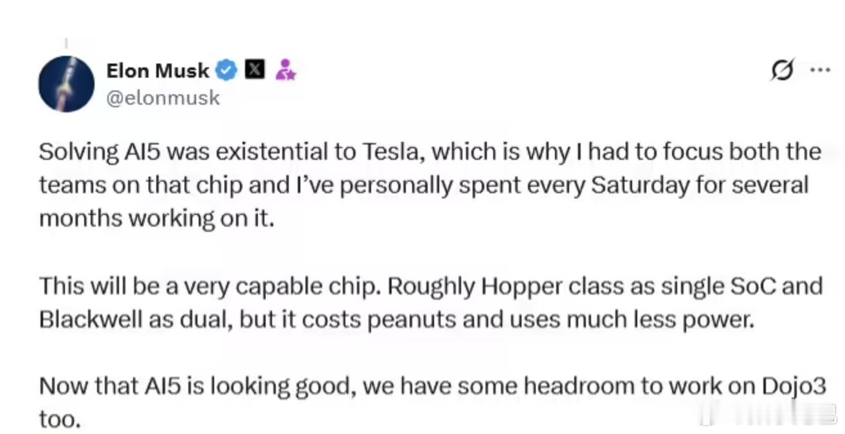Click the word "Hopper" in the post
Screen dimensions: 845x434
point(430,286)
